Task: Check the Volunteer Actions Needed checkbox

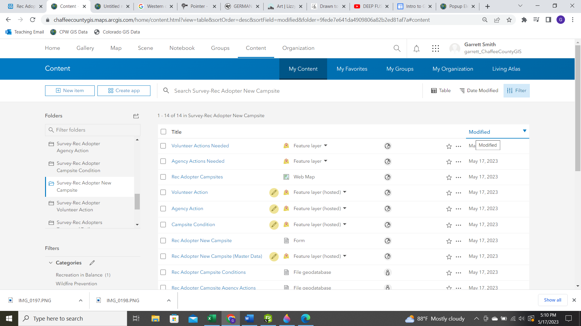Action: point(163,146)
